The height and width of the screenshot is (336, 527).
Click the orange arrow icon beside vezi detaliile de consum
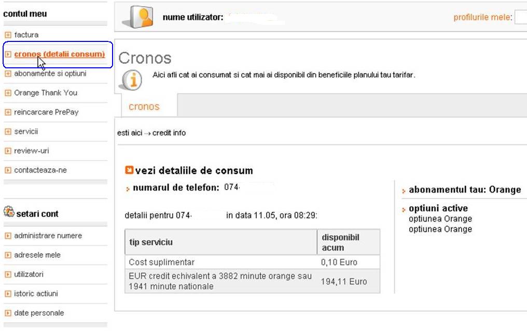coord(129,170)
